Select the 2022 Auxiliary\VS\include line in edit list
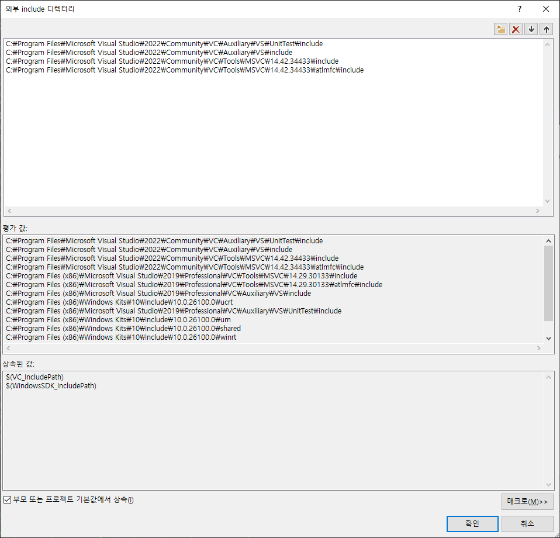Image resolution: width=560 pixels, height=538 pixels. tap(149, 53)
